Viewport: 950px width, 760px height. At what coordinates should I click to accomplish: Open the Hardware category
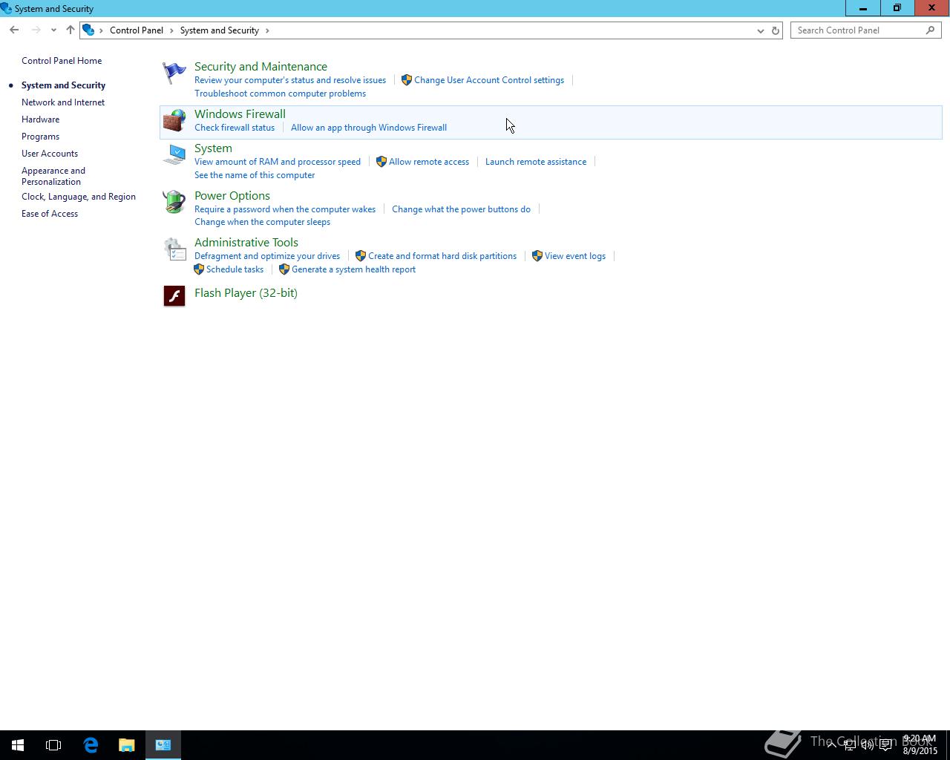40,119
